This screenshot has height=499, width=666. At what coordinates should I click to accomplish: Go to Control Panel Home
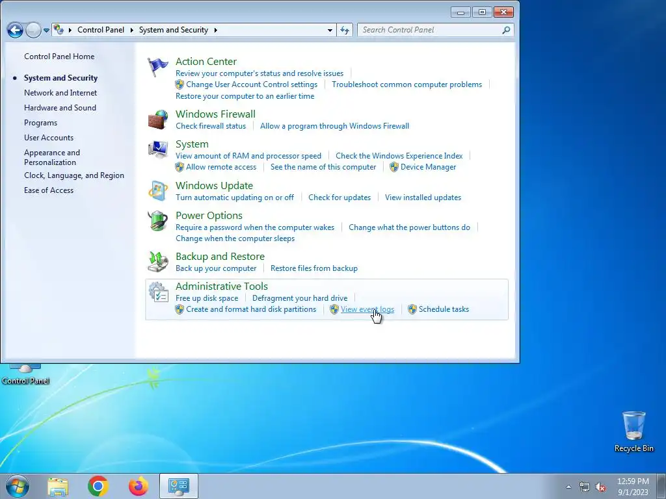[59, 57]
